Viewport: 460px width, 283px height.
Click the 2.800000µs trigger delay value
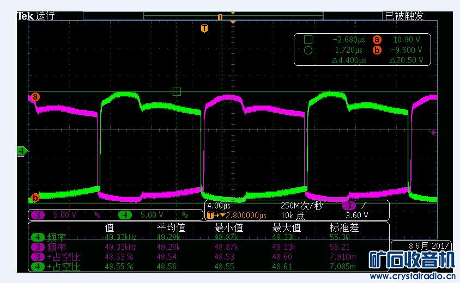[x=246, y=216]
